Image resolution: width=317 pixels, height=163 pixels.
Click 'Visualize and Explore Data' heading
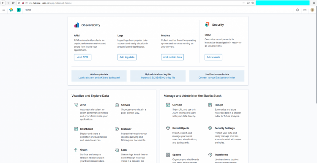tap(90, 96)
